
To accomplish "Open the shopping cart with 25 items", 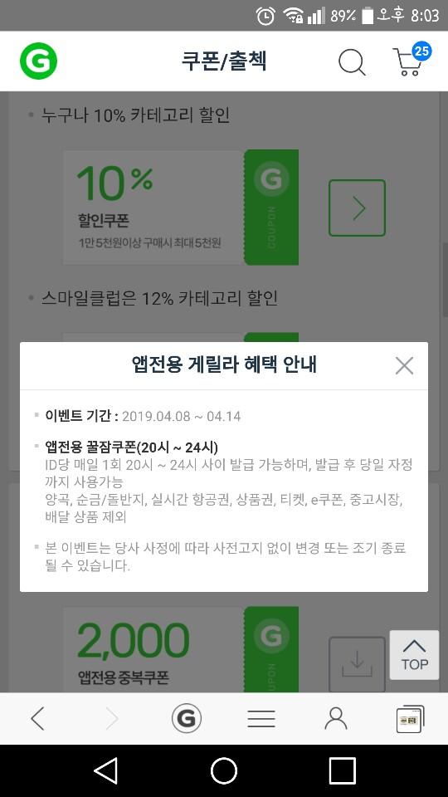I will pyautogui.click(x=411, y=60).
